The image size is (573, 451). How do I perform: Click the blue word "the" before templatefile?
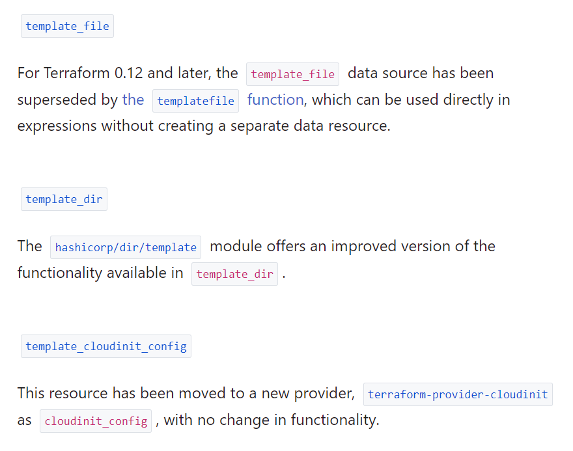pos(133,100)
